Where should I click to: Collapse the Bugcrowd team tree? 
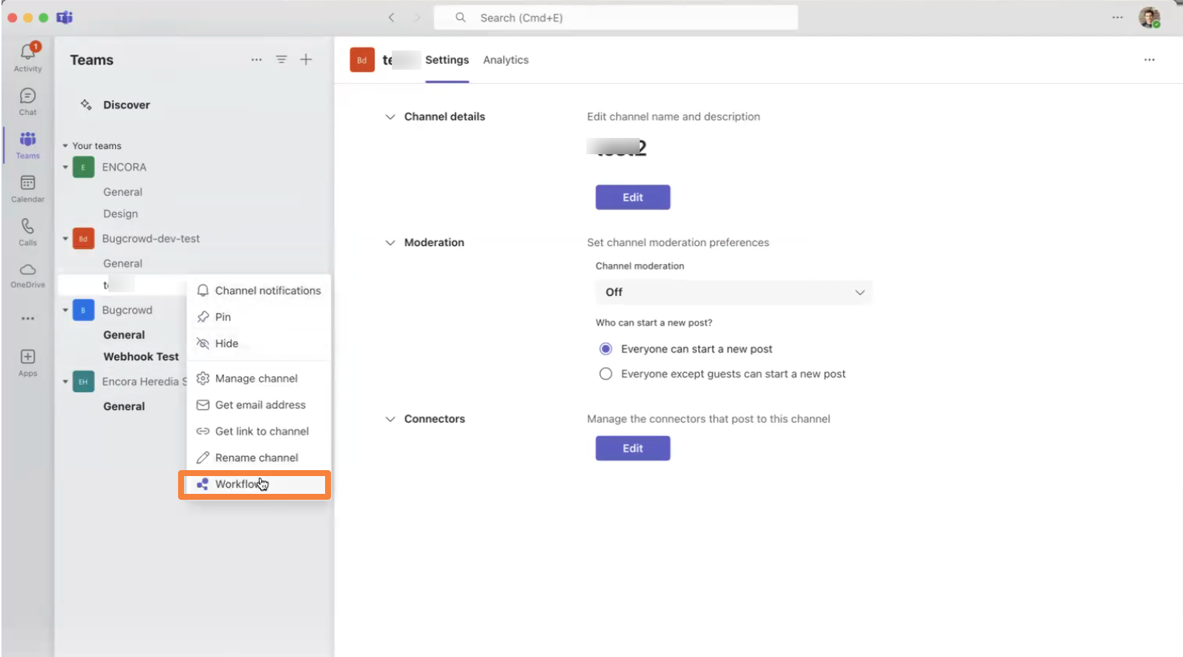pos(65,310)
